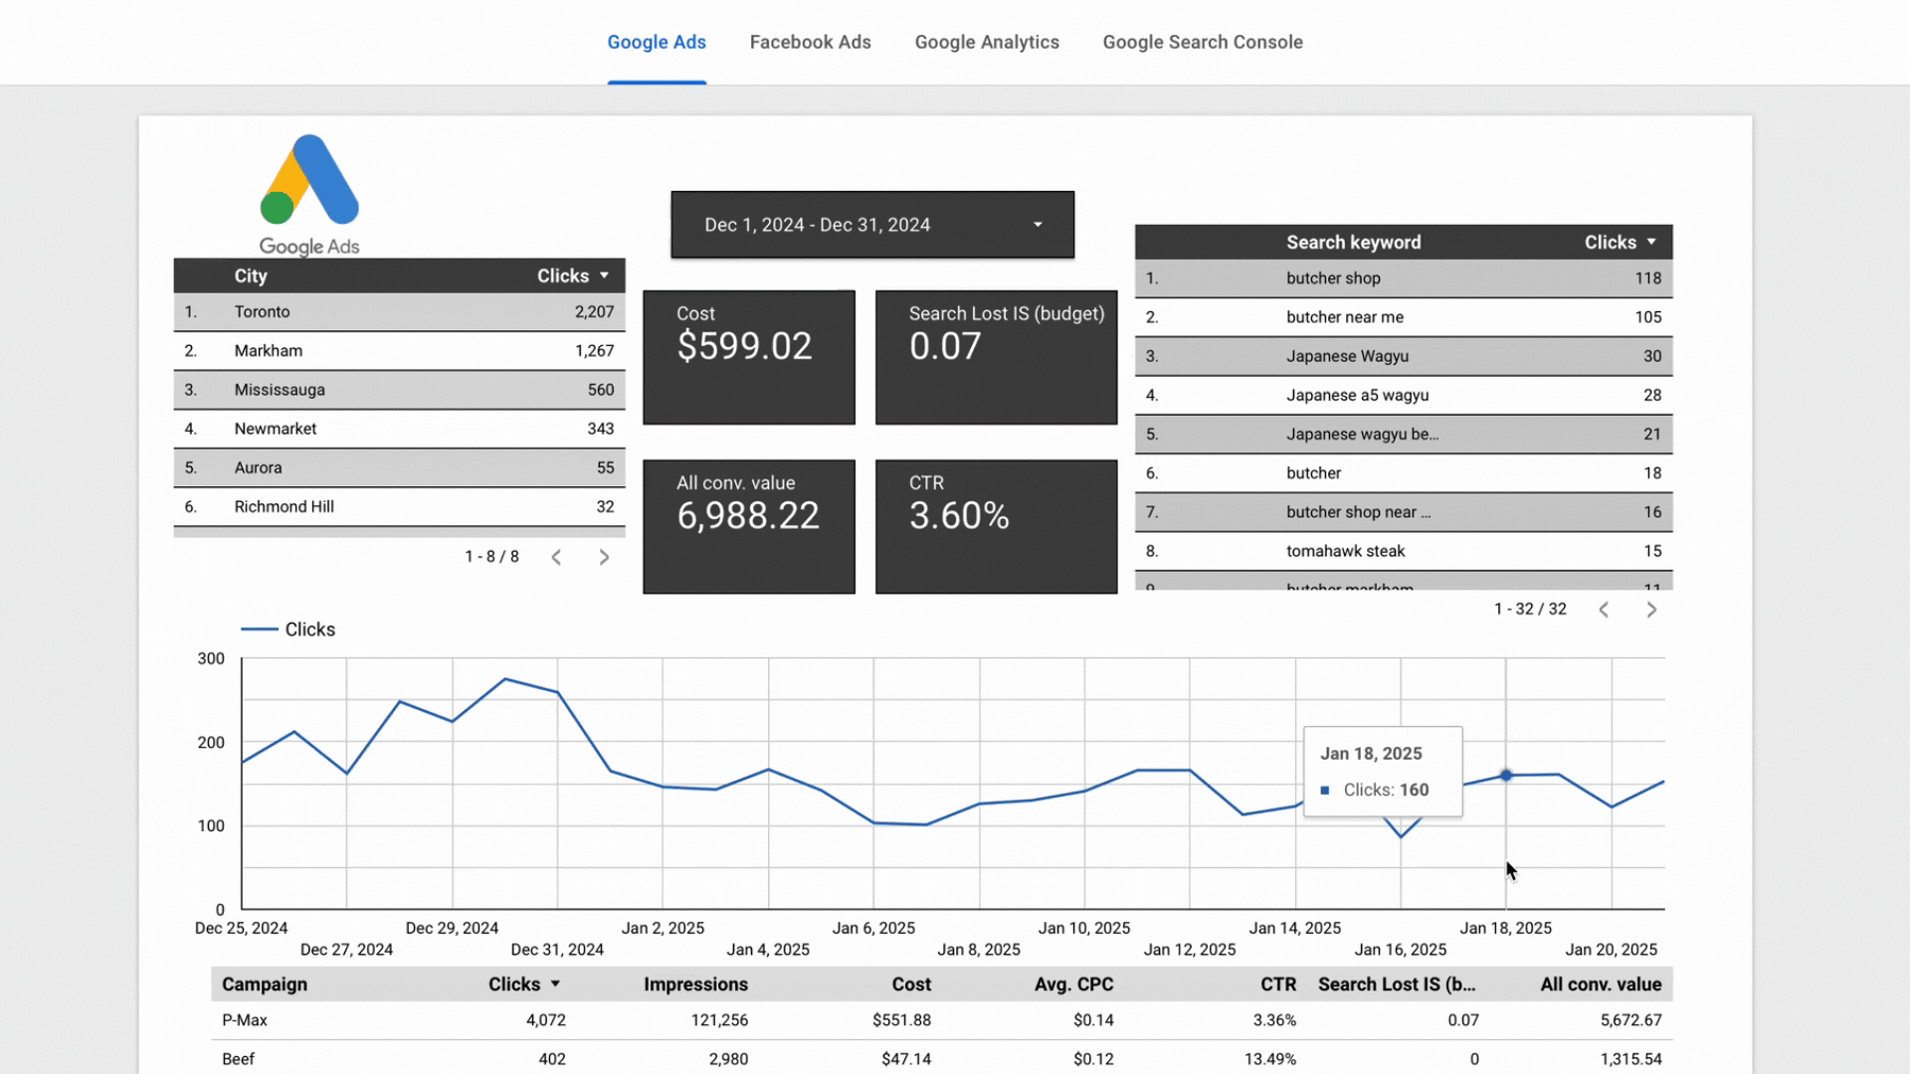The height and width of the screenshot is (1074, 1910).
Task: Sort campaign table by Cost header
Action: coord(911,984)
